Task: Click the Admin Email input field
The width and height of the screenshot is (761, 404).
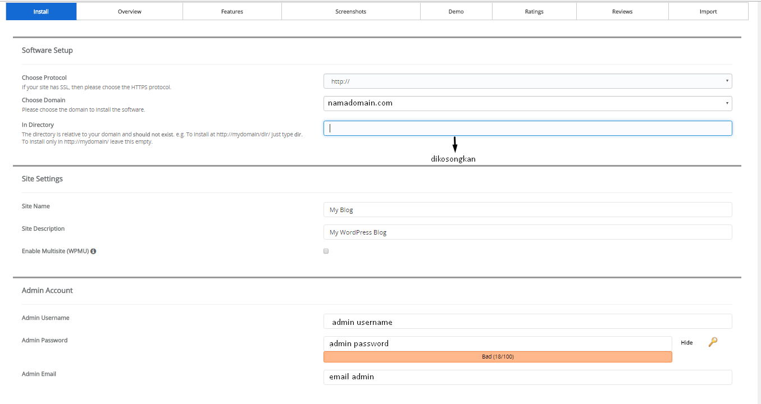Action: click(527, 377)
